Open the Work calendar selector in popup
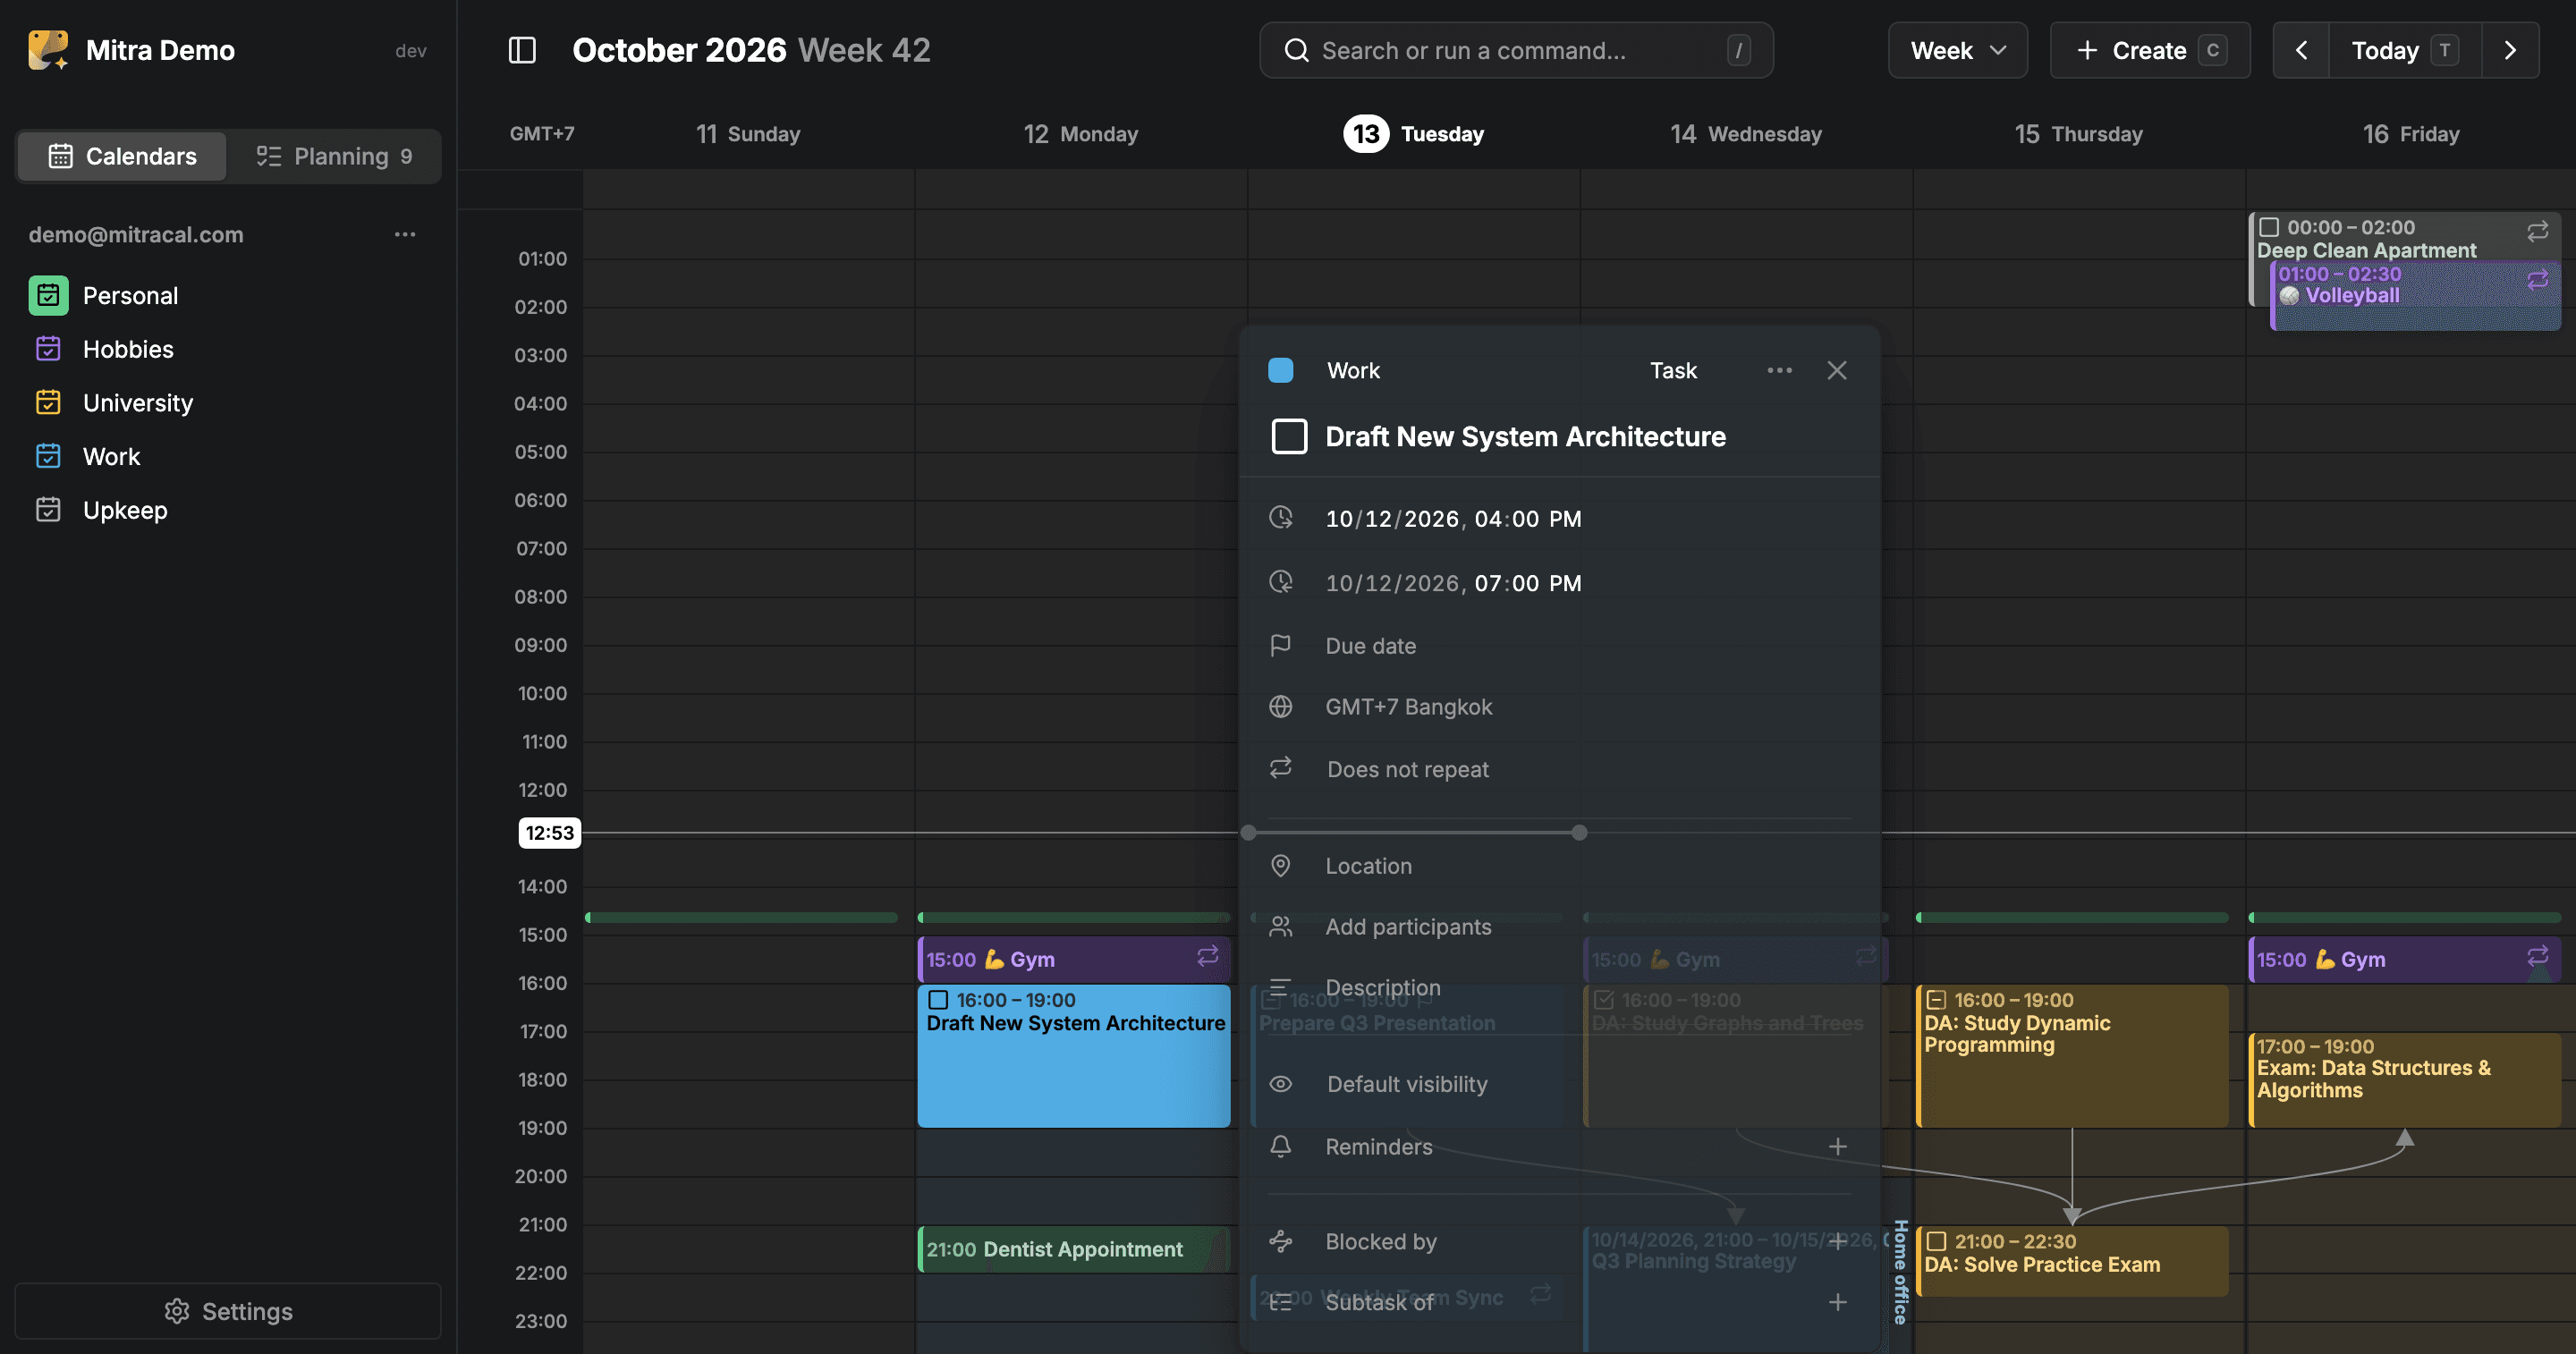This screenshot has width=2576, height=1354. point(1353,370)
